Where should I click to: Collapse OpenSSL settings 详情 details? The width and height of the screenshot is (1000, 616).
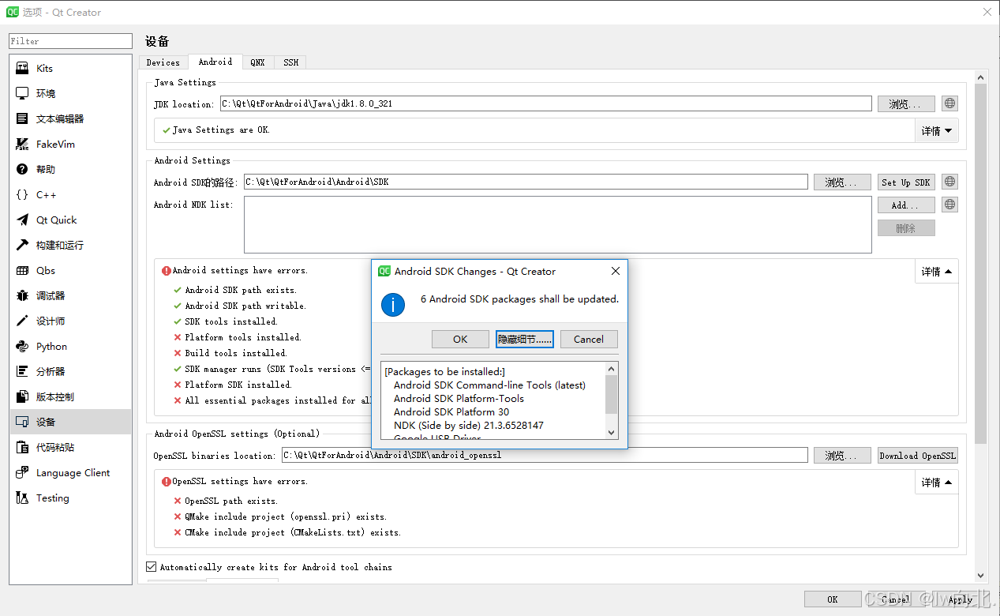tap(936, 482)
